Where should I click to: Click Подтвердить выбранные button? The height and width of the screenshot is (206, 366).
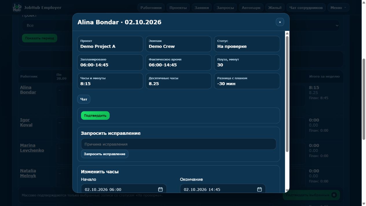click(311, 195)
